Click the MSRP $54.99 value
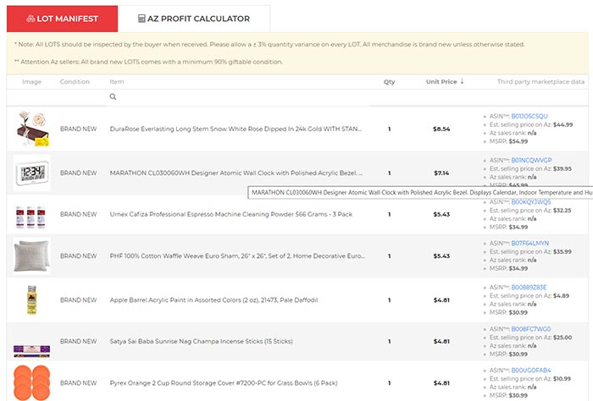593x401 pixels. tap(518, 141)
